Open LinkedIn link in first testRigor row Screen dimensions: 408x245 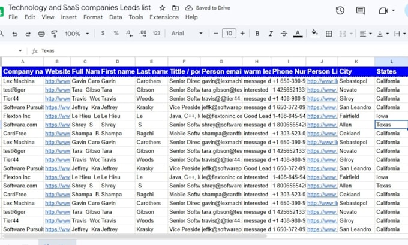[322, 90]
